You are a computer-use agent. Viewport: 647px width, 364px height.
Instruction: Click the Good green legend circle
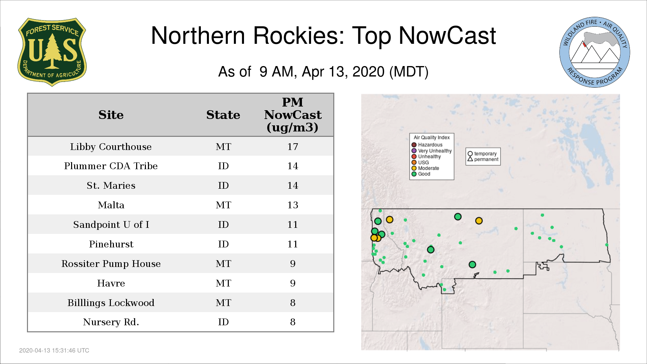pos(414,174)
